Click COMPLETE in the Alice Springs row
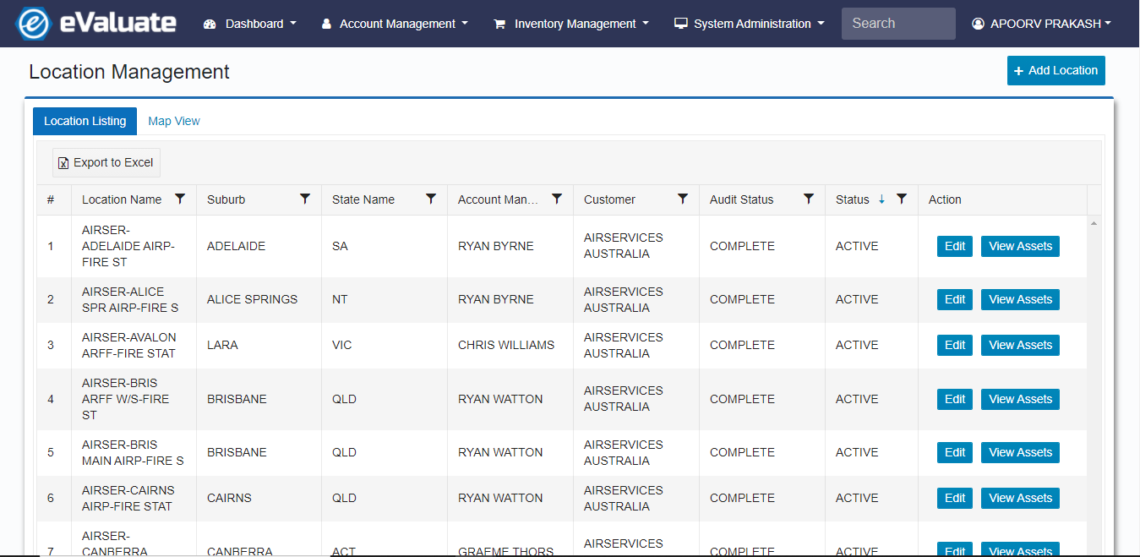This screenshot has height=557, width=1140. click(x=742, y=299)
